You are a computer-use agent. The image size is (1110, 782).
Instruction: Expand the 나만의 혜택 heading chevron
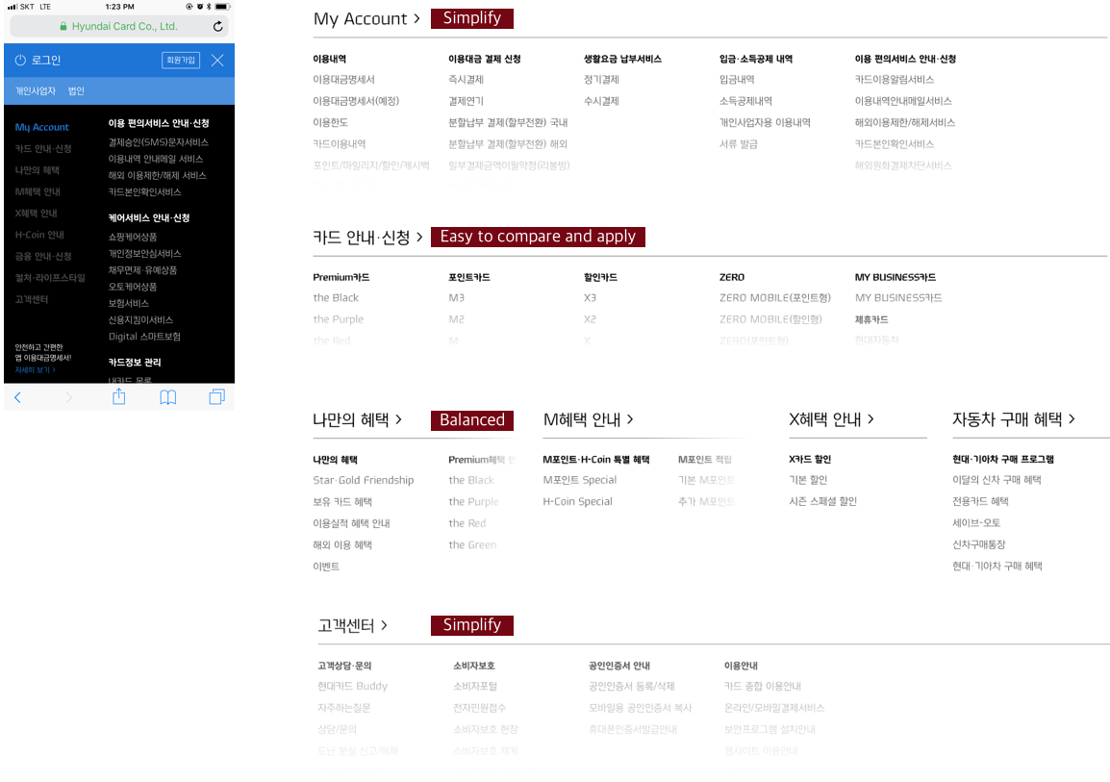398,419
